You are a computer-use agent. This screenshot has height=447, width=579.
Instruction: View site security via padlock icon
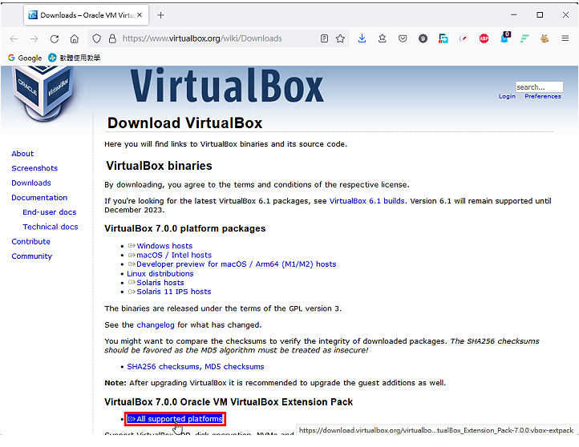click(112, 38)
